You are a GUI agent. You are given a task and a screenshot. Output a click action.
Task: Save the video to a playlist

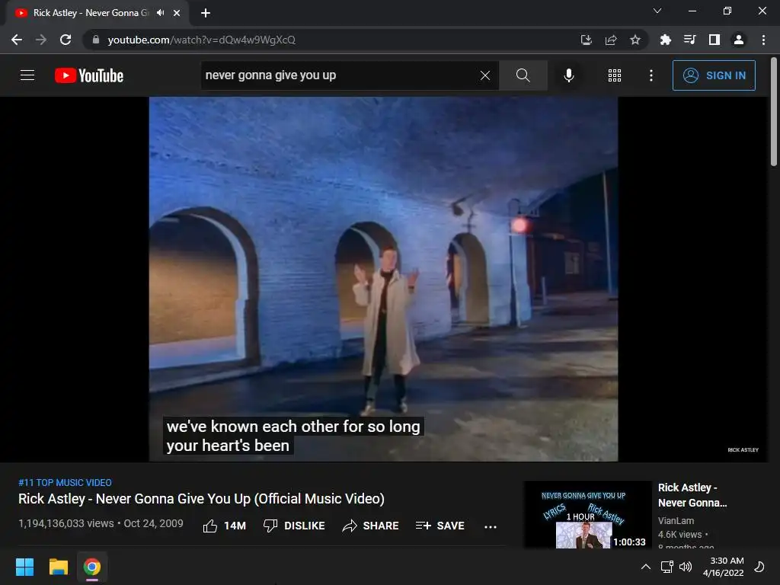(440, 526)
